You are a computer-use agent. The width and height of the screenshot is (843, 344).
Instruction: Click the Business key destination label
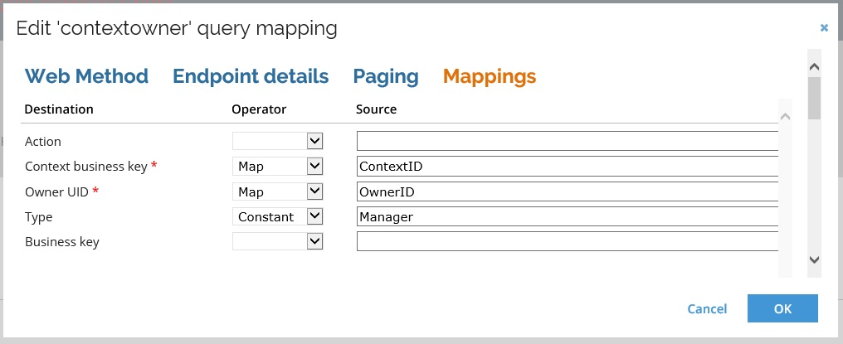[62, 242]
